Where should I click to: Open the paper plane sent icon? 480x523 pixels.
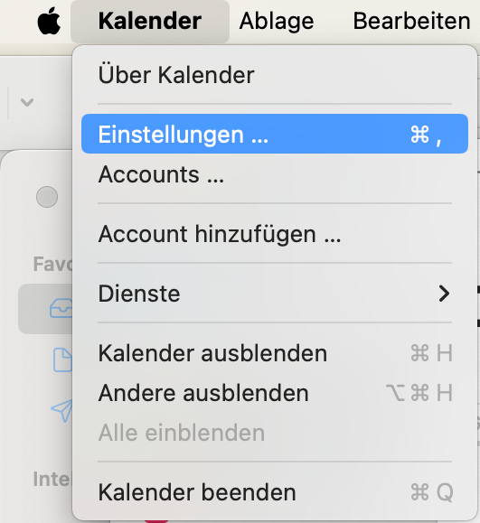(x=61, y=410)
